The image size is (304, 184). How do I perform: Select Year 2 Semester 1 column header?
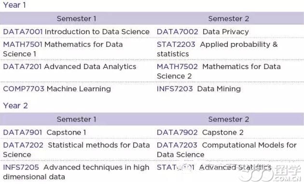[76, 119]
